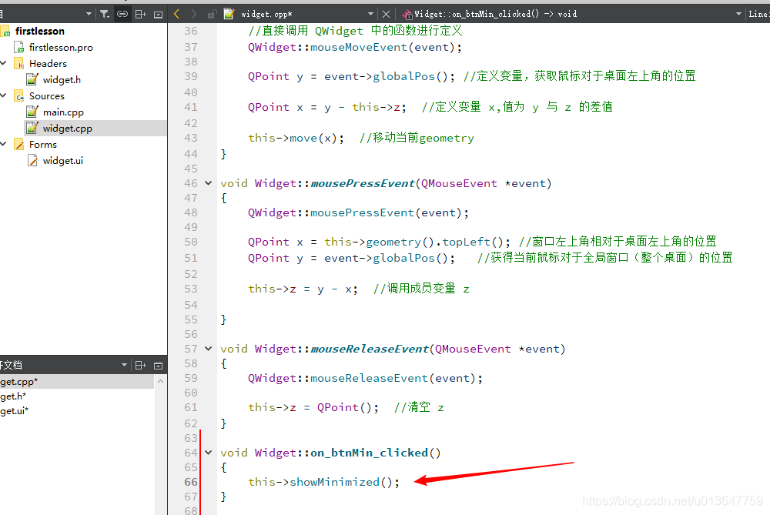Click the firstlesson.pro file icon
Image resolution: width=770 pixels, height=515 pixels.
pos(19,48)
